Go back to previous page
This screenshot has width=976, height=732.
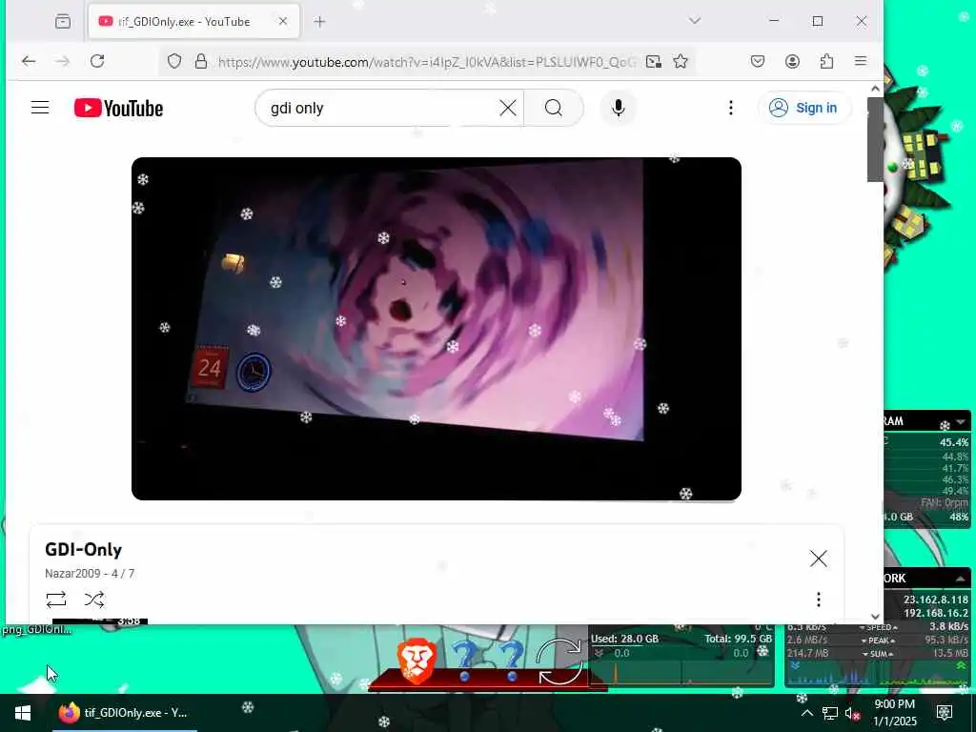(x=28, y=61)
